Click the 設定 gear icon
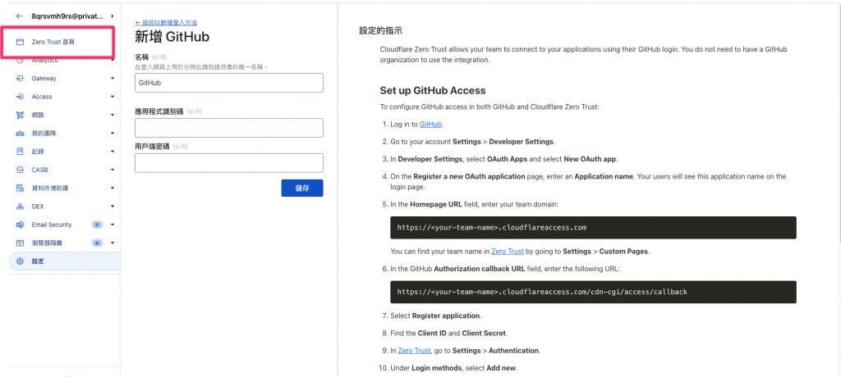 coord(20,261)
